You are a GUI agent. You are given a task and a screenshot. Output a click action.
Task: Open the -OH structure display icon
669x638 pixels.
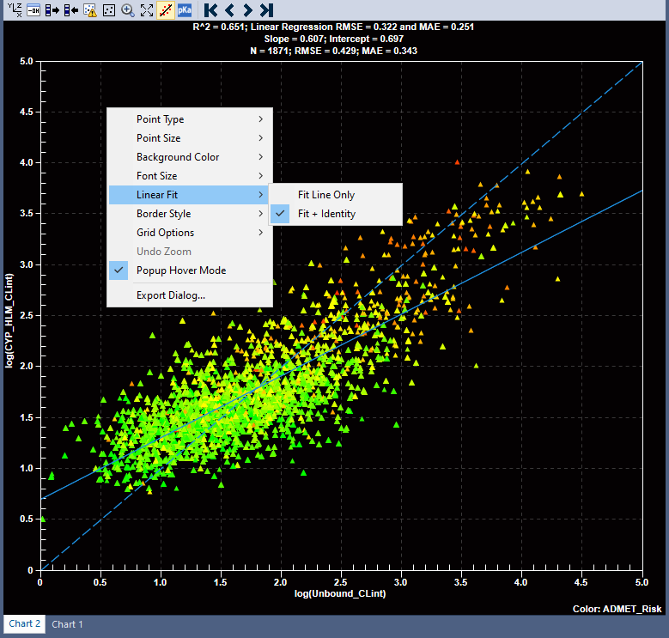pos(33,10)
